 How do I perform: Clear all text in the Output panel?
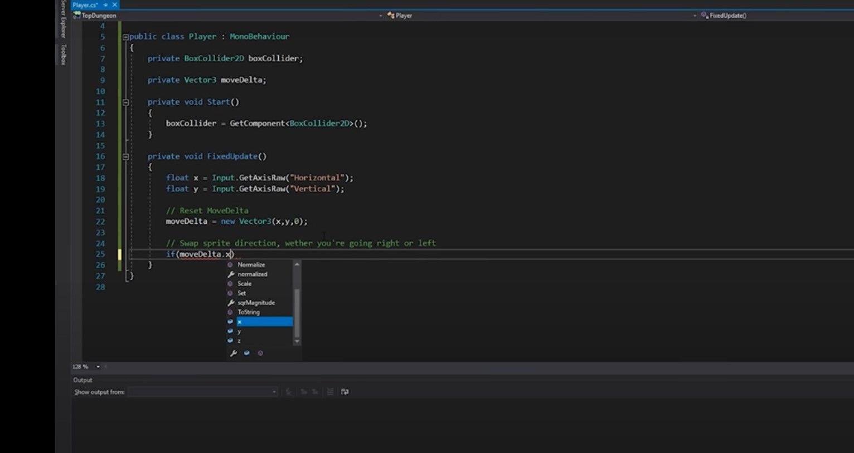(x=330, y=392)
